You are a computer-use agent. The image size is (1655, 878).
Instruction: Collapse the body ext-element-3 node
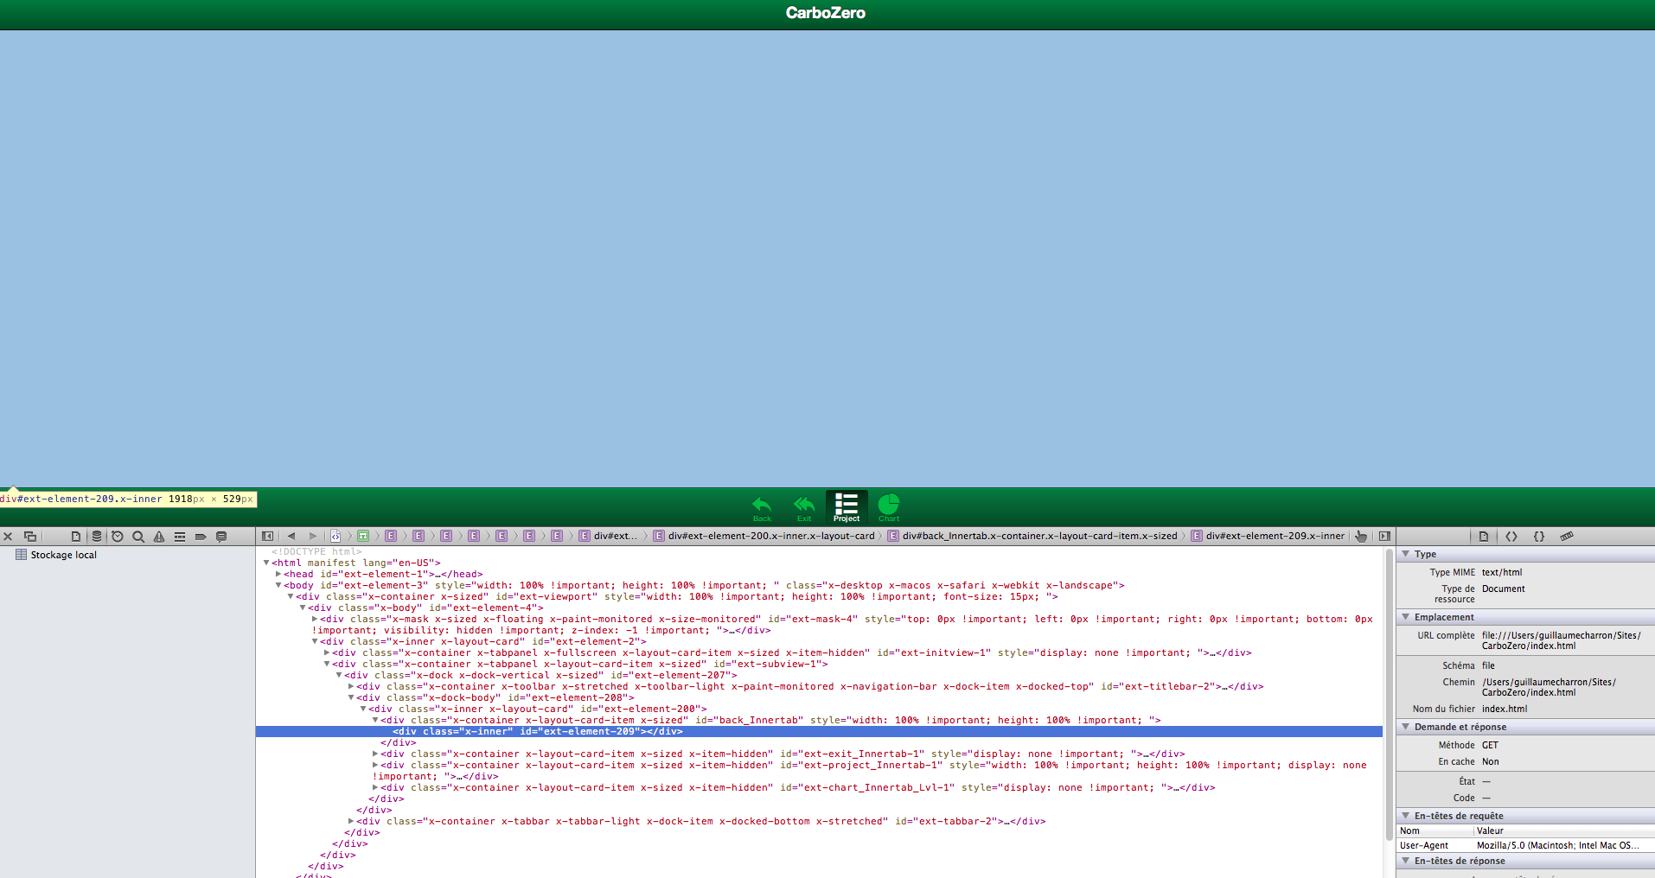pos(278,585)
